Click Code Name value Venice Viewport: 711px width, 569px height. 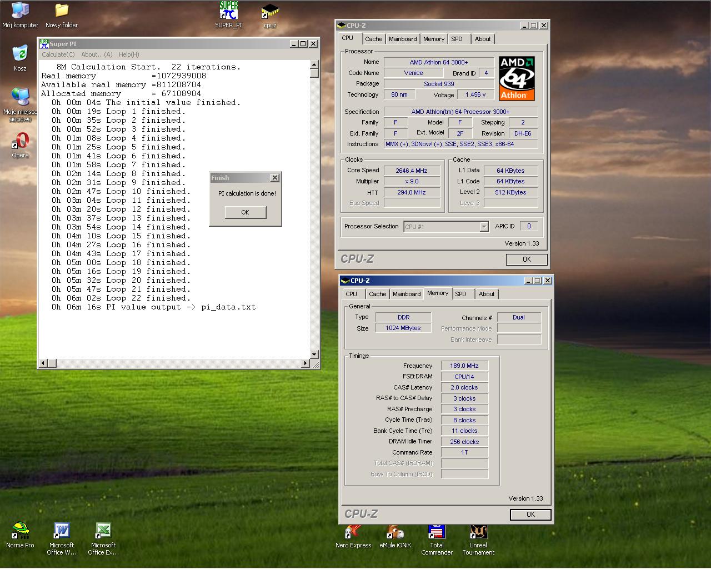coord(413,73)
